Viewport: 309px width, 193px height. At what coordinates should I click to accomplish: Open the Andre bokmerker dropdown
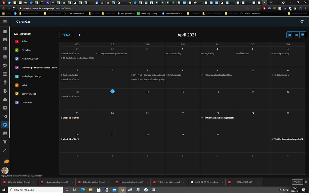pos(297,13)
